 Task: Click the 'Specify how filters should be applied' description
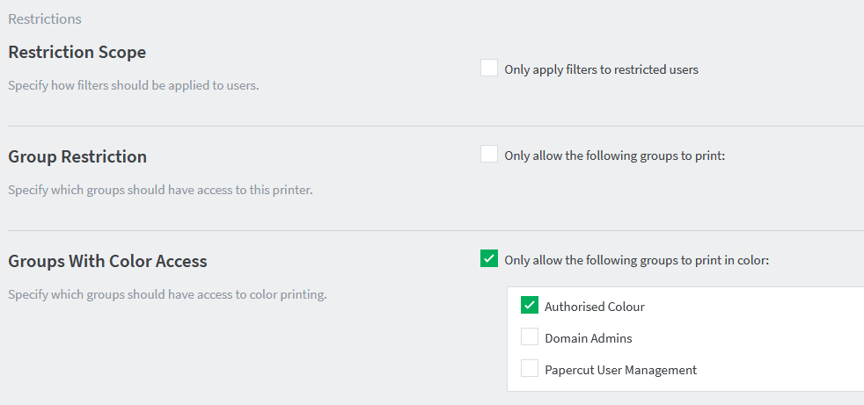pyautogui.click(x=134, y=86)
